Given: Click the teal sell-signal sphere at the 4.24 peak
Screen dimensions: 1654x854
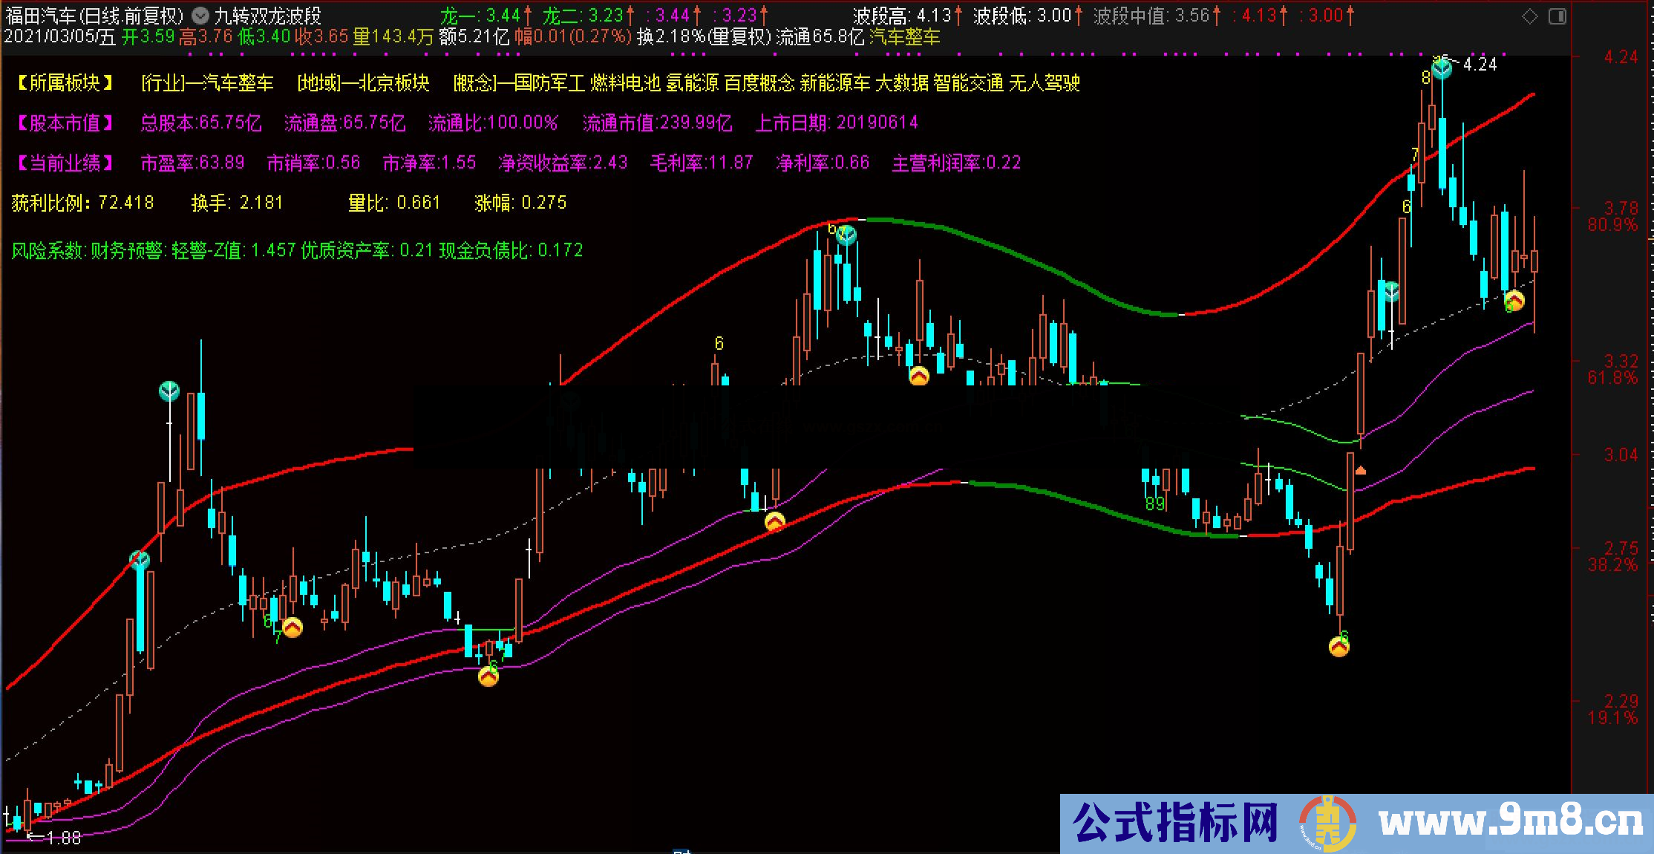Looking at the screenshot, I should [x=1439, y=67].
